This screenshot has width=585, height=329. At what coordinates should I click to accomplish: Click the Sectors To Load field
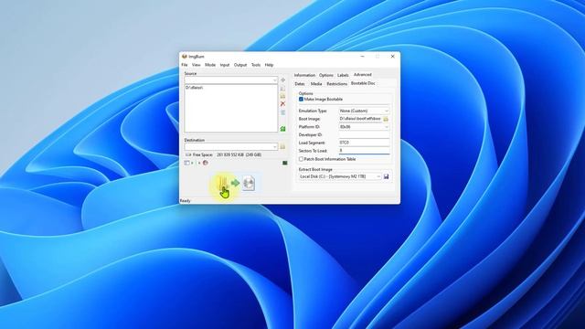(364, 151)
